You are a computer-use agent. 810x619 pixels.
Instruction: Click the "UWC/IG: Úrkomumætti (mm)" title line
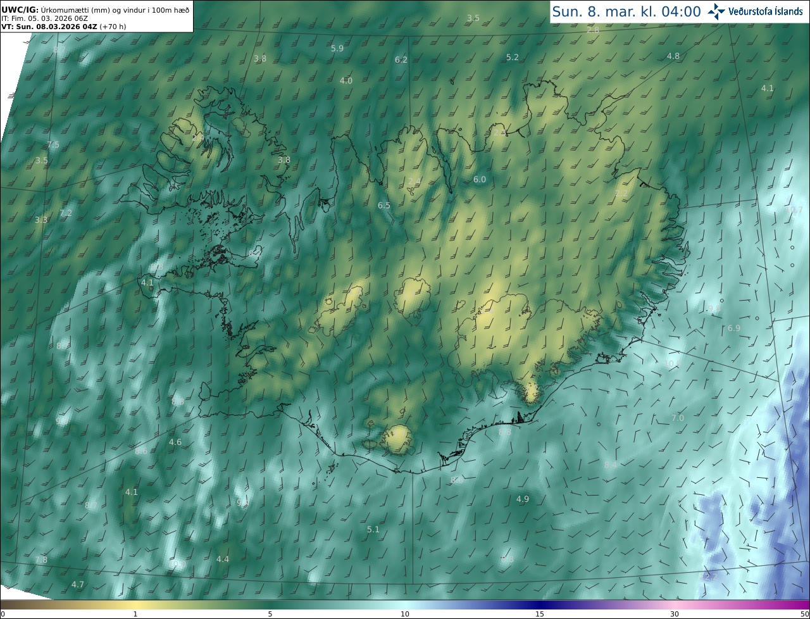coord(95,9)
